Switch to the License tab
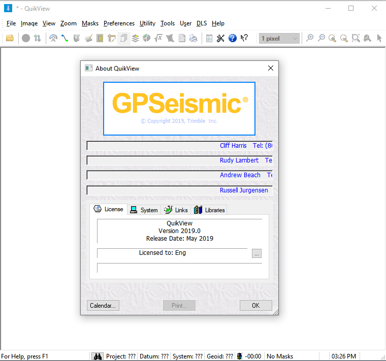This screenshot has width=386, height=361. click(x=109, y=209)
